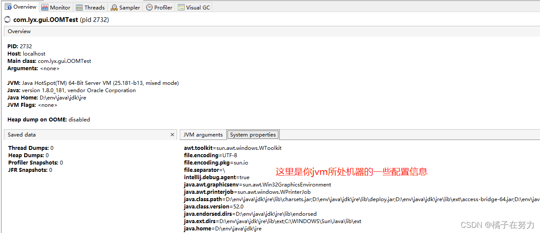
Task: Show the JVM arguments tab
Action: 203,135
